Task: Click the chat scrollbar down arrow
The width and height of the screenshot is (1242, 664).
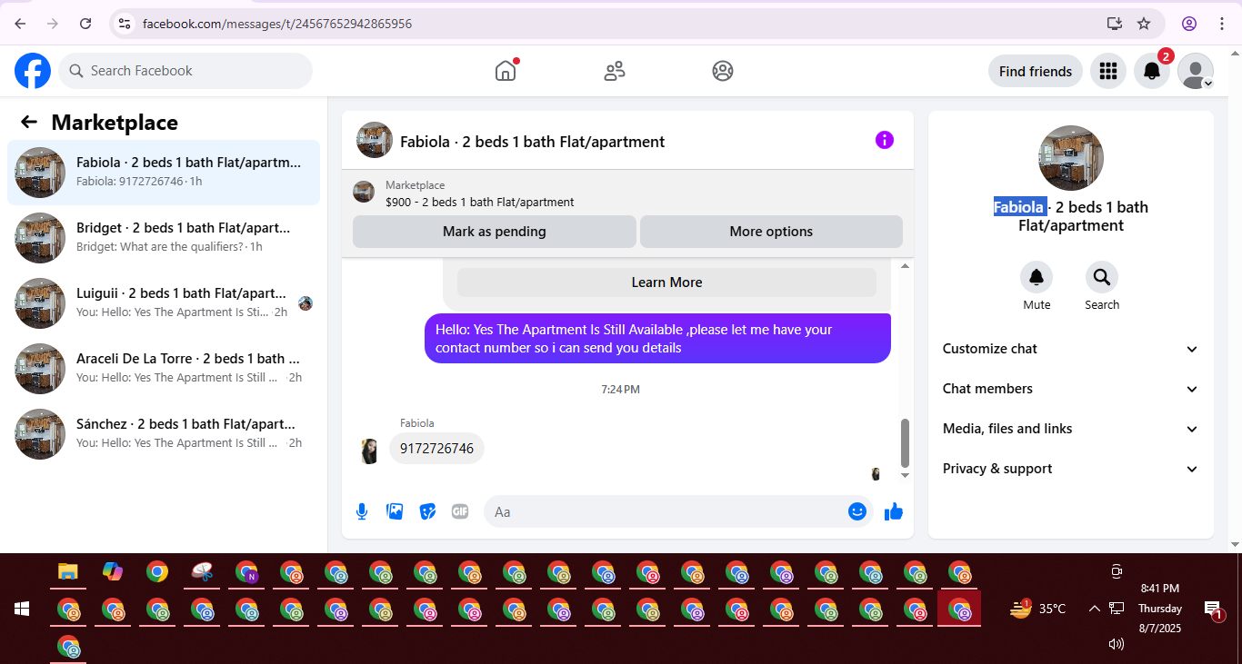Action: [x=905, y=475]
